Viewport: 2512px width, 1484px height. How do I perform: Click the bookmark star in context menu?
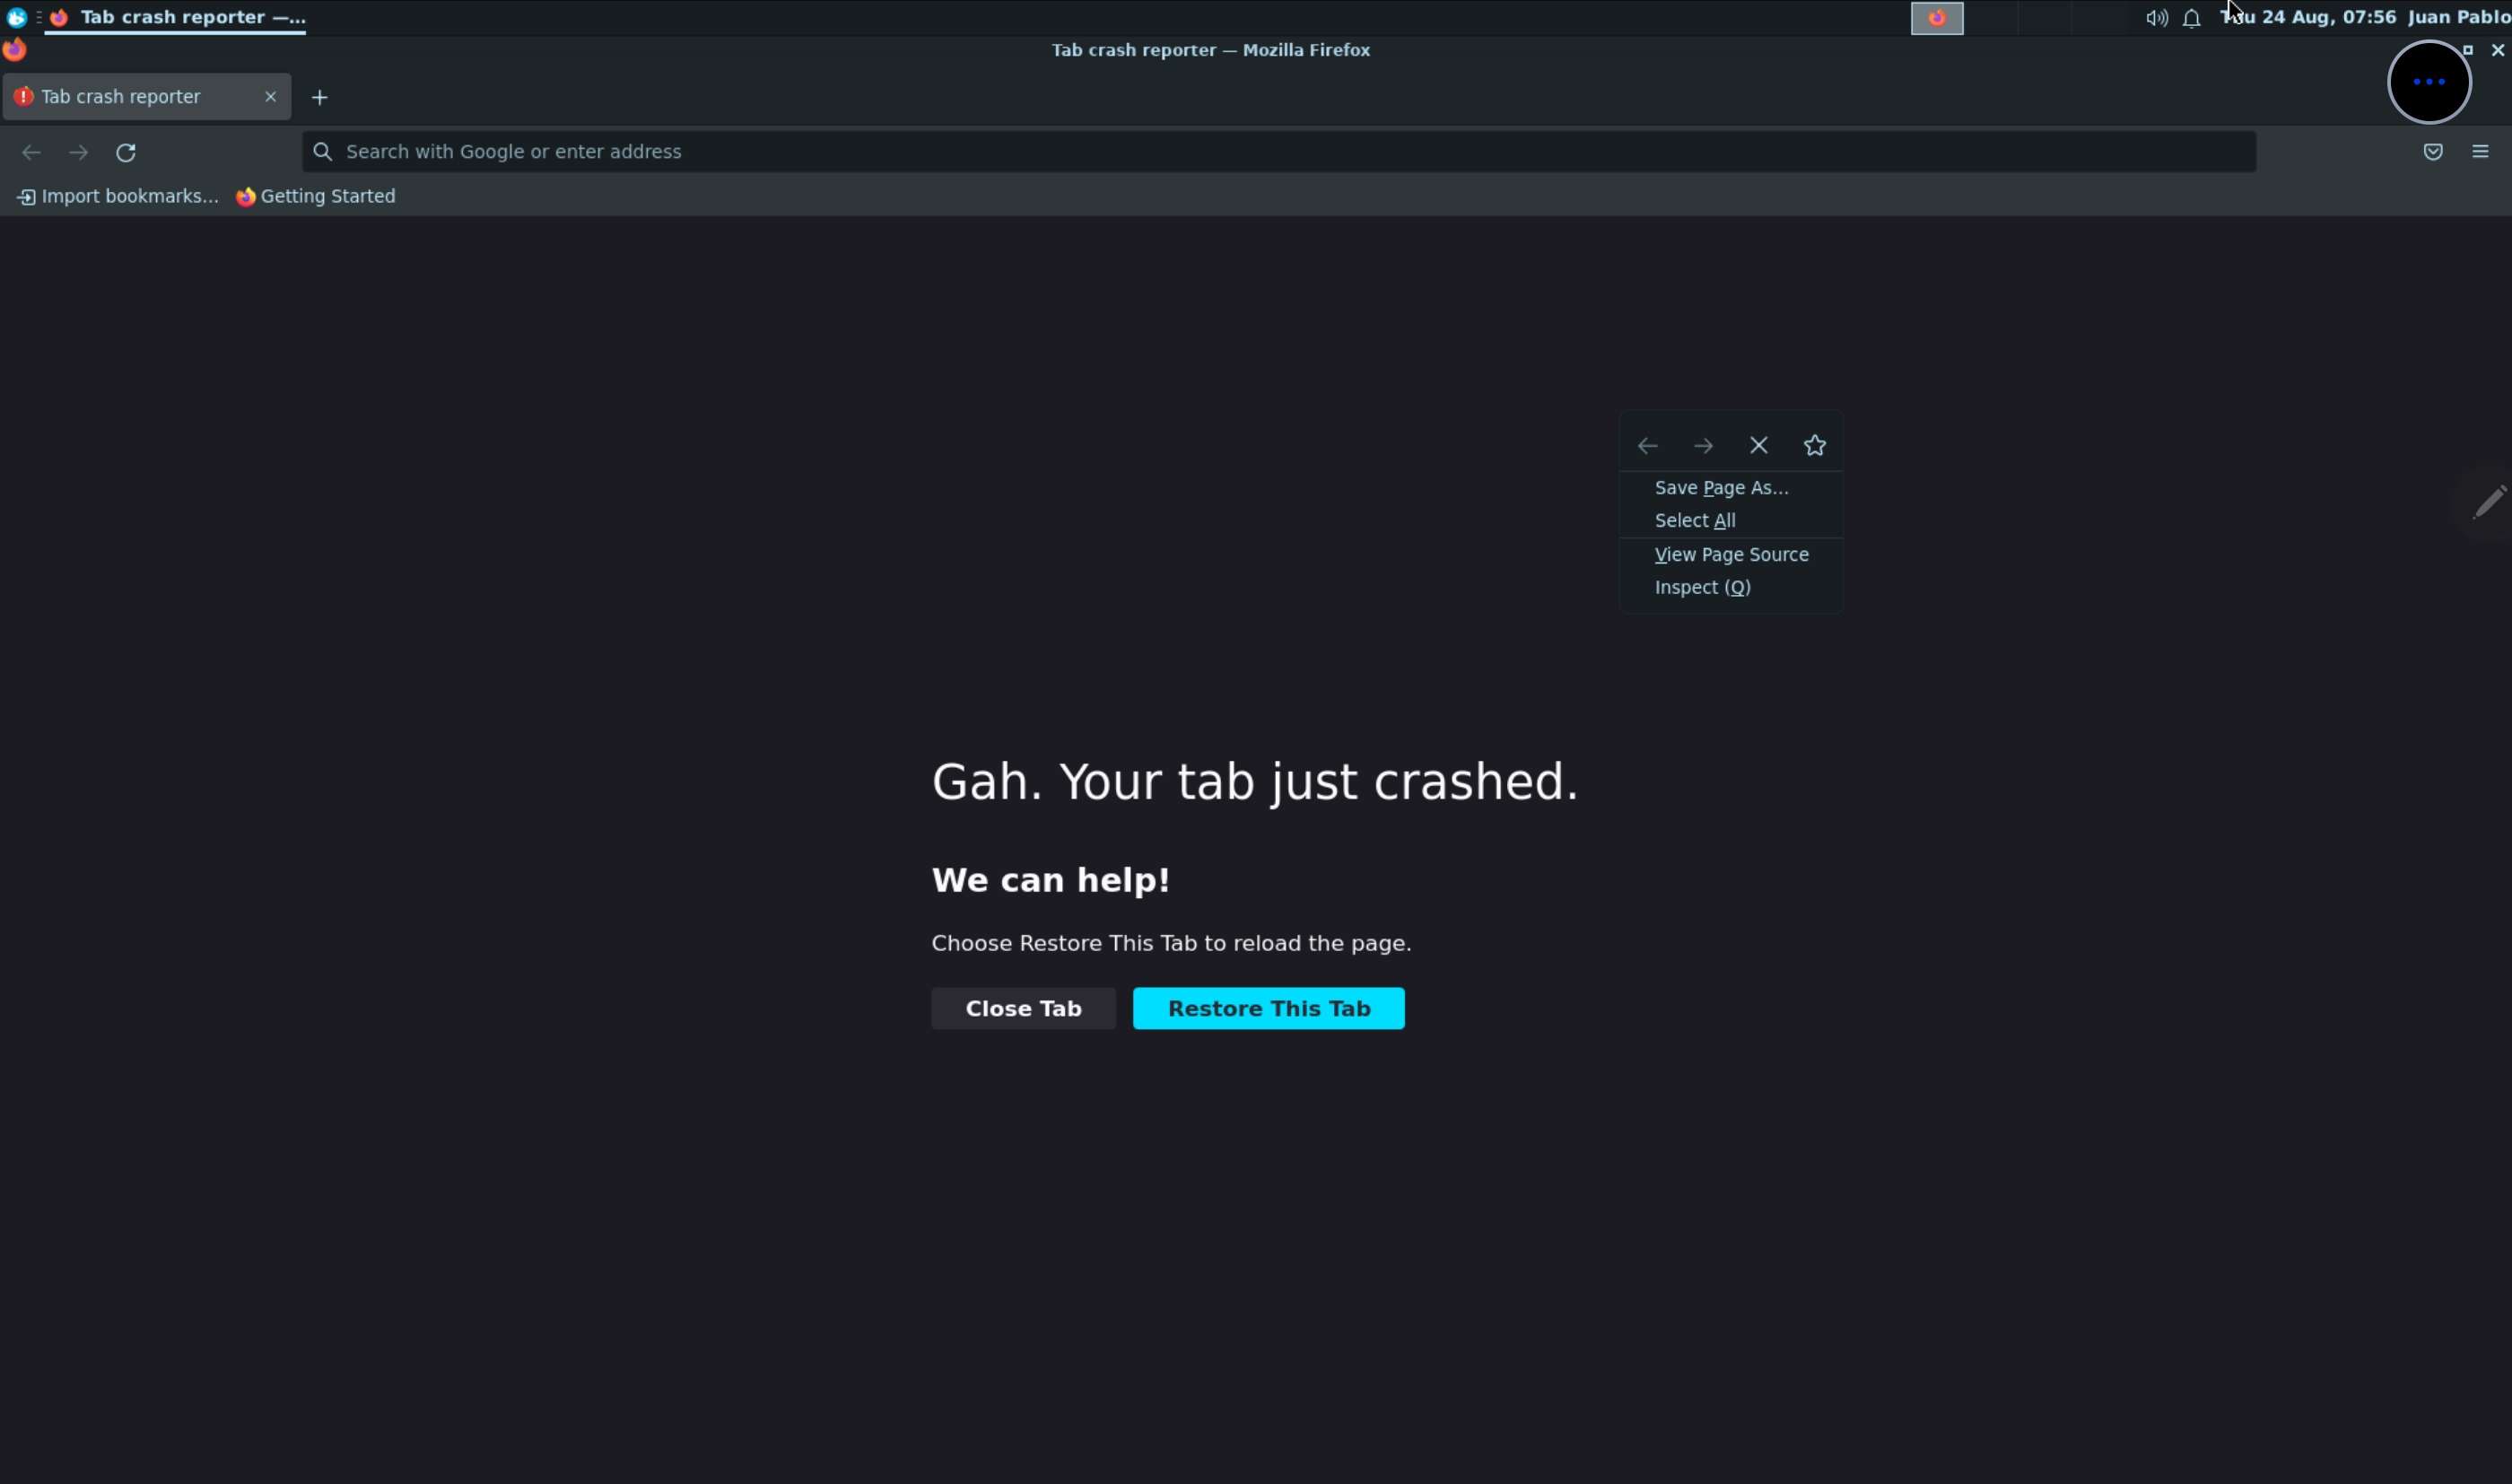[x=1814, y=446]
